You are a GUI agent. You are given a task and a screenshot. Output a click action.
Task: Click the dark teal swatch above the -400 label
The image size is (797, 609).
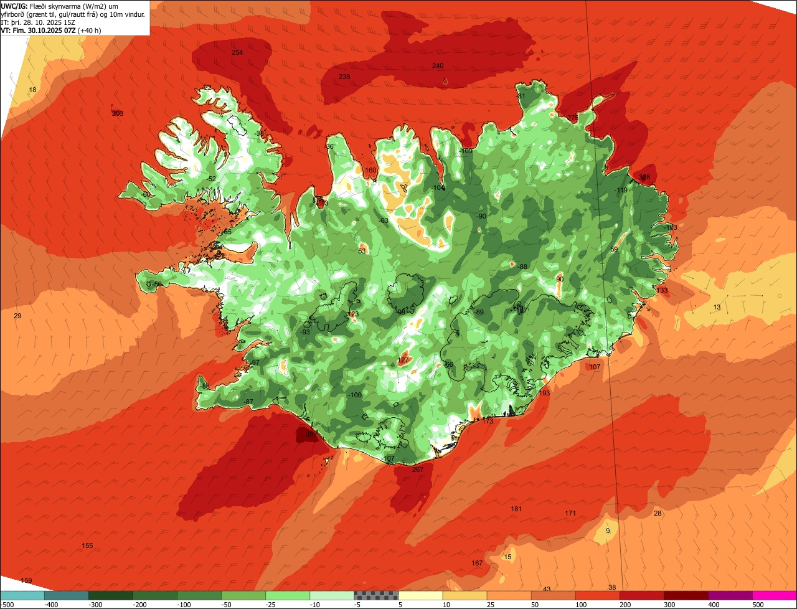tap(66, 595)
